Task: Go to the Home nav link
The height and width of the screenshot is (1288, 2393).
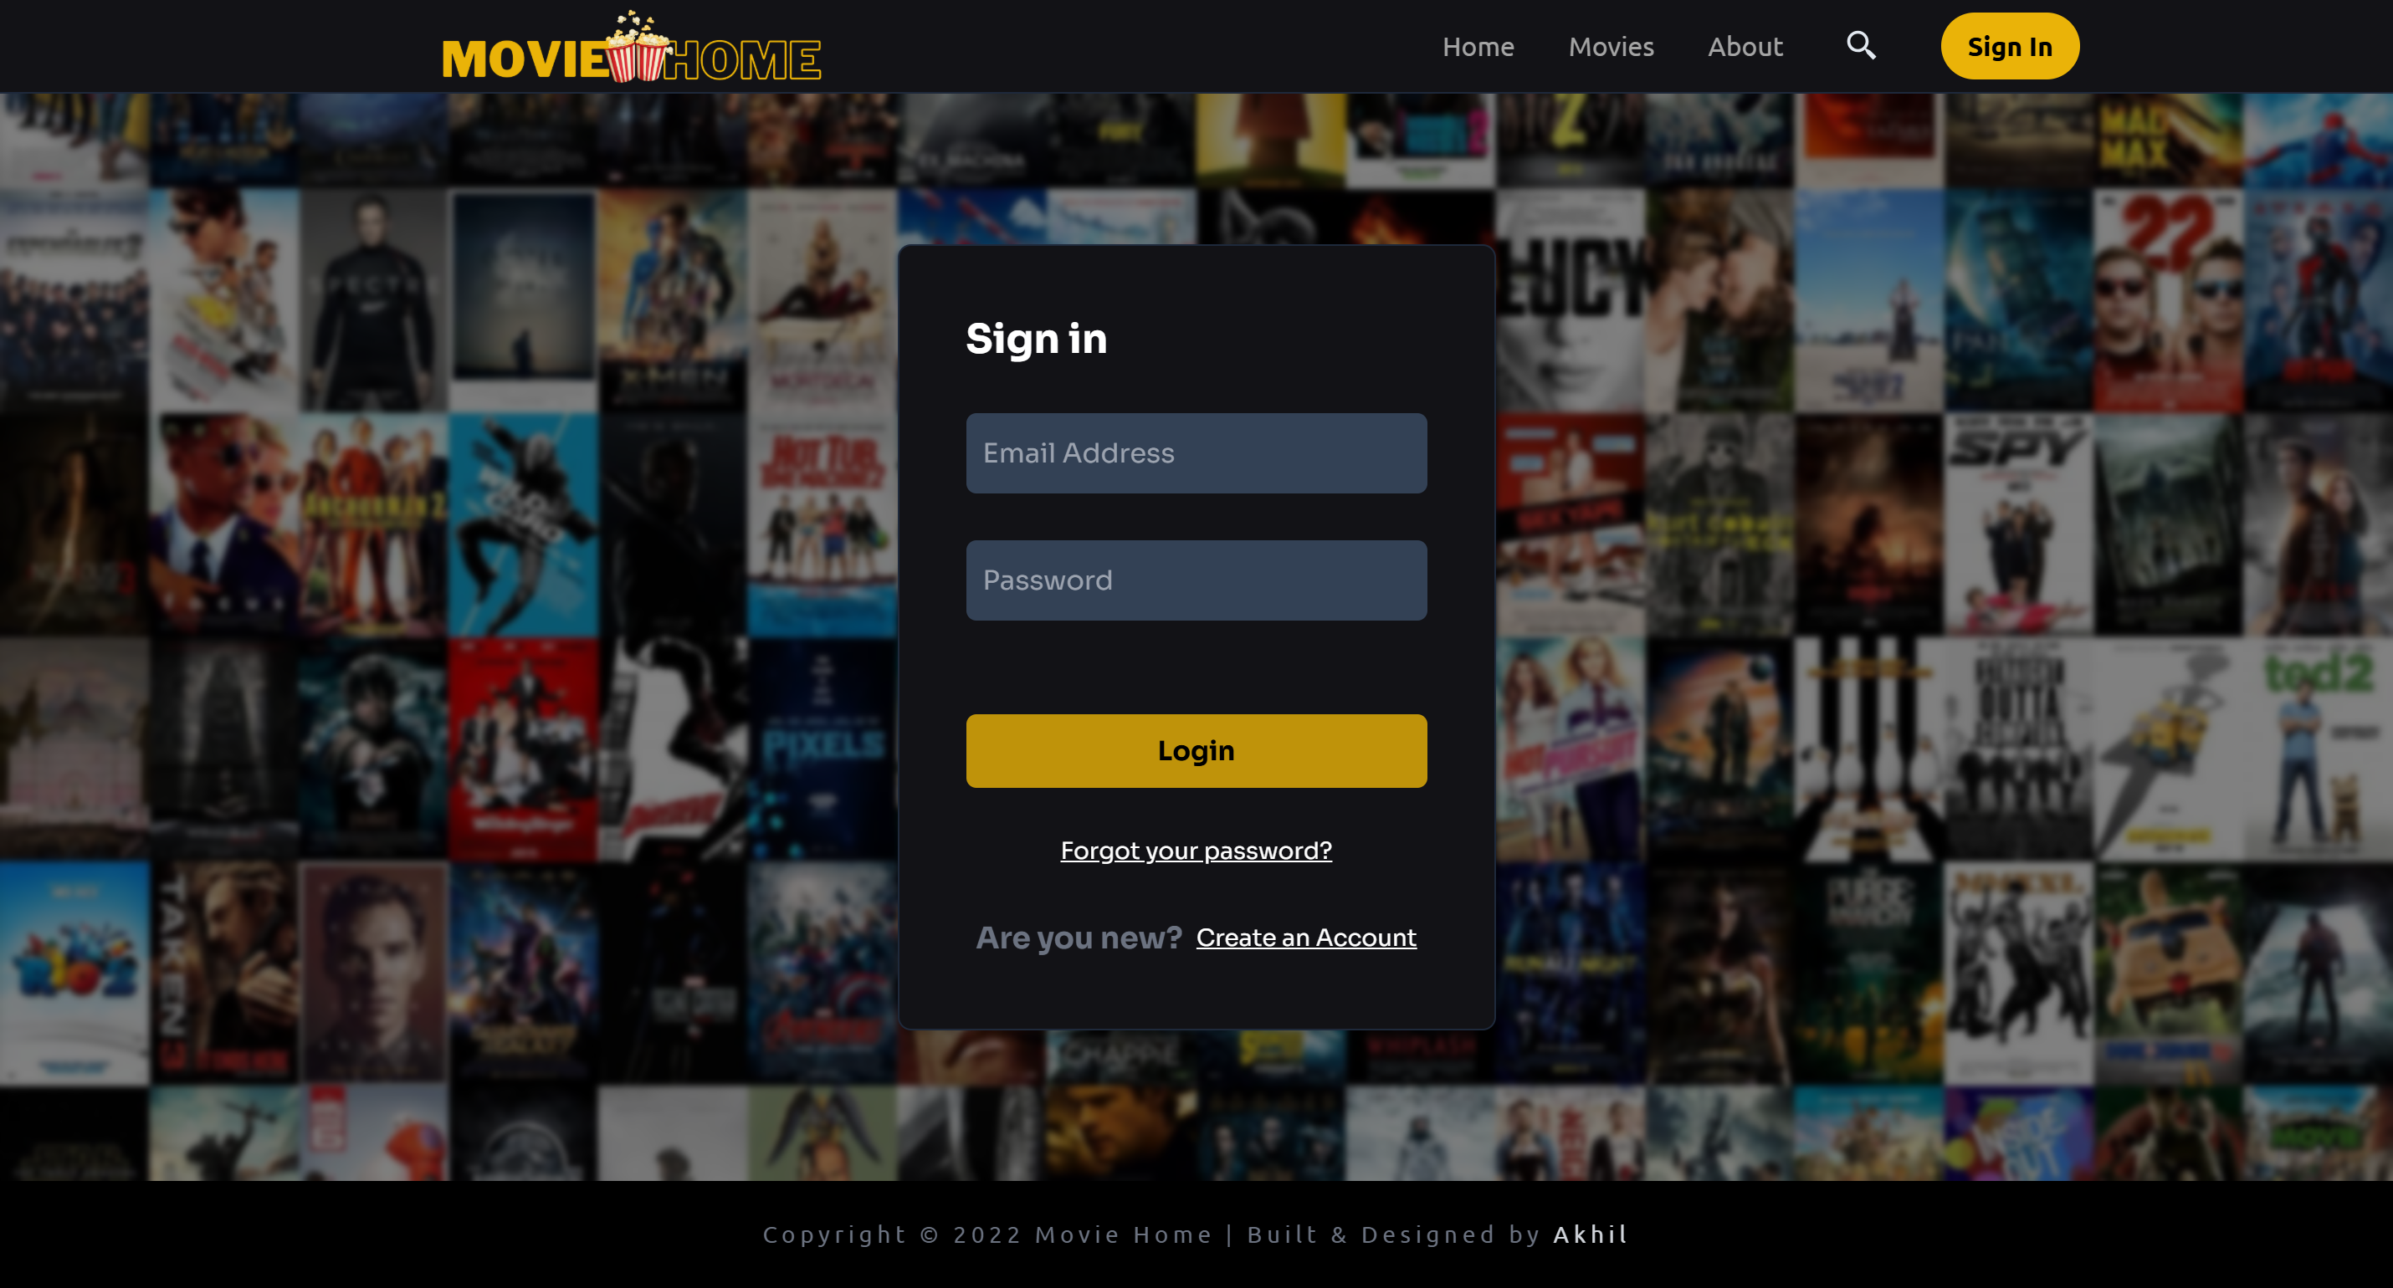Action: (1478, 47)
